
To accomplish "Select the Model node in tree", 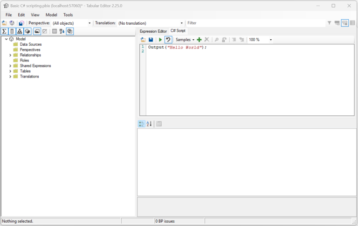I will 21,39.
